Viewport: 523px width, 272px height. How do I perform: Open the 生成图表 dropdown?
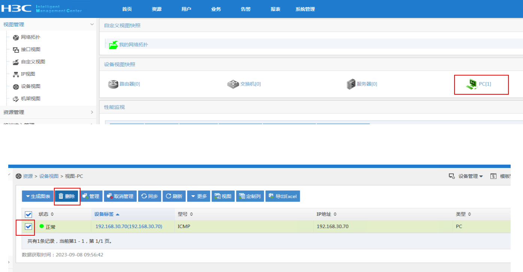[38, 196]
